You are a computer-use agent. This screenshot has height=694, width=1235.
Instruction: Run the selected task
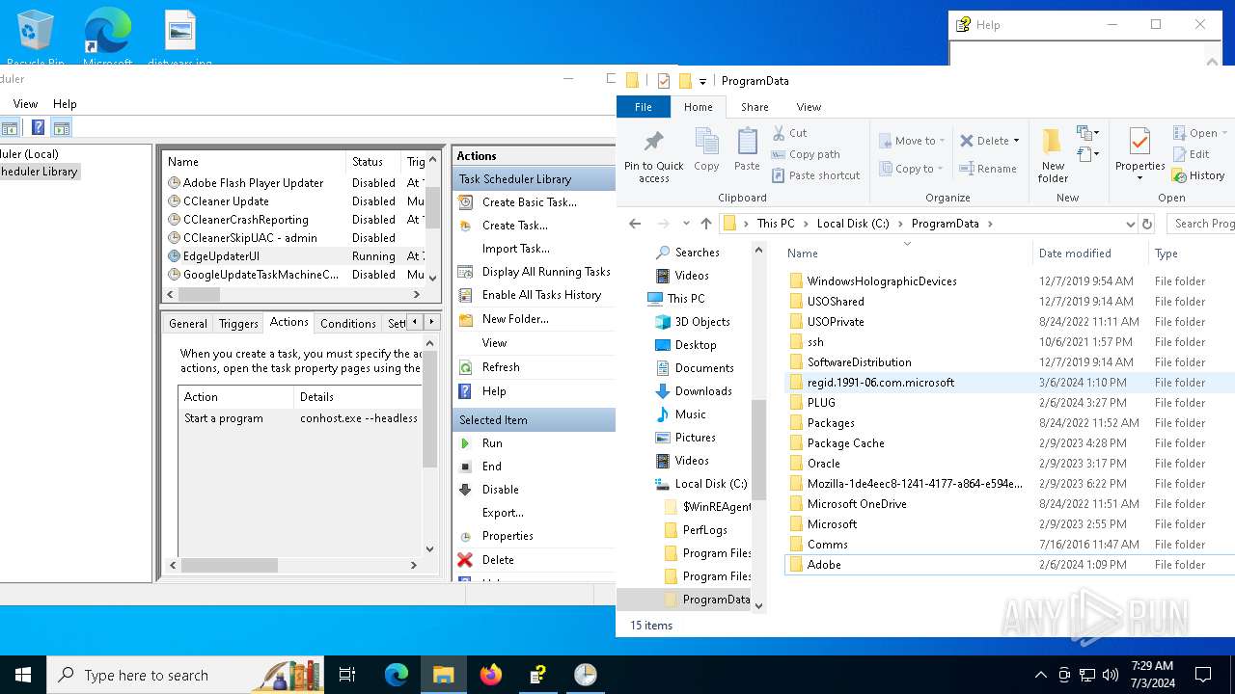pos(492,443)
